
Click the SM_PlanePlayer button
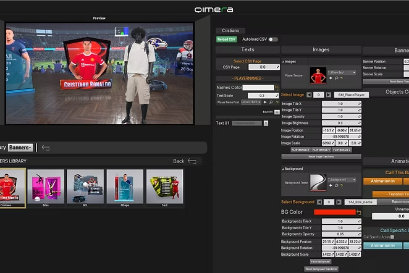point(352,95)
